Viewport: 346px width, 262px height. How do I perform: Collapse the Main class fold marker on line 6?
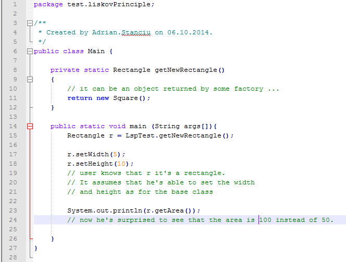click(x=30, y=52)
